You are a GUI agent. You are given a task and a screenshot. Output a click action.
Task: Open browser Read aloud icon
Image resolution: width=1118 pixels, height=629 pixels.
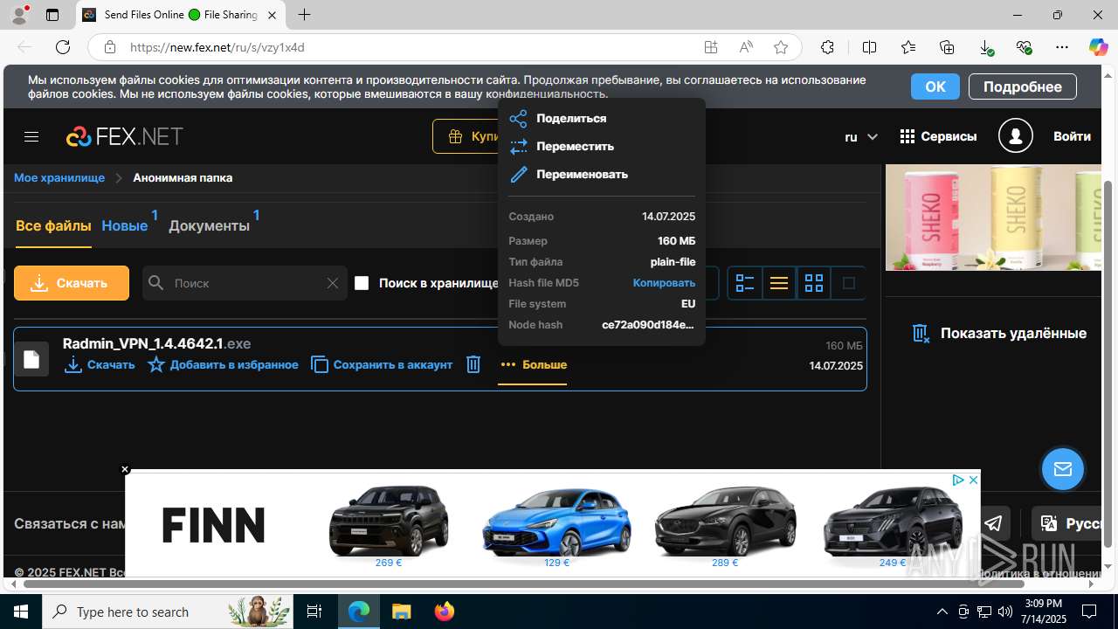[x=746, y=47]
